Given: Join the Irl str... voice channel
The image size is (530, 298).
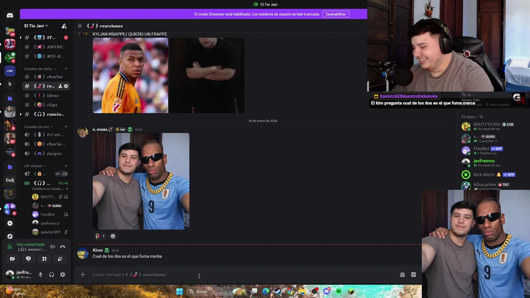Looking at the screenshot, I should point(46,135).
